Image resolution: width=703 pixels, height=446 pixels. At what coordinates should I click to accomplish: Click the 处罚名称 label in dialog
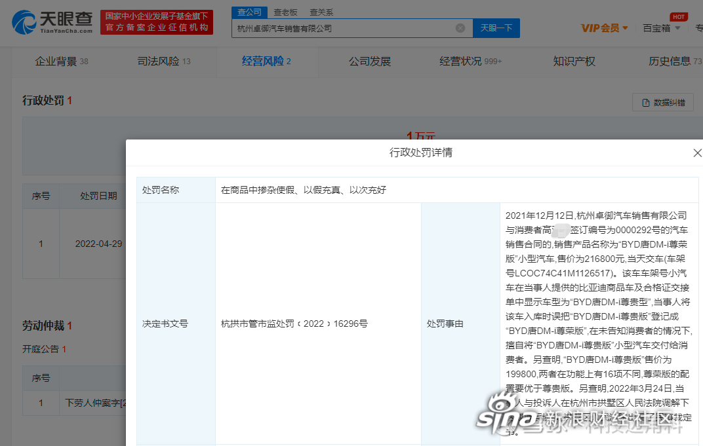[x=161, y=190]
